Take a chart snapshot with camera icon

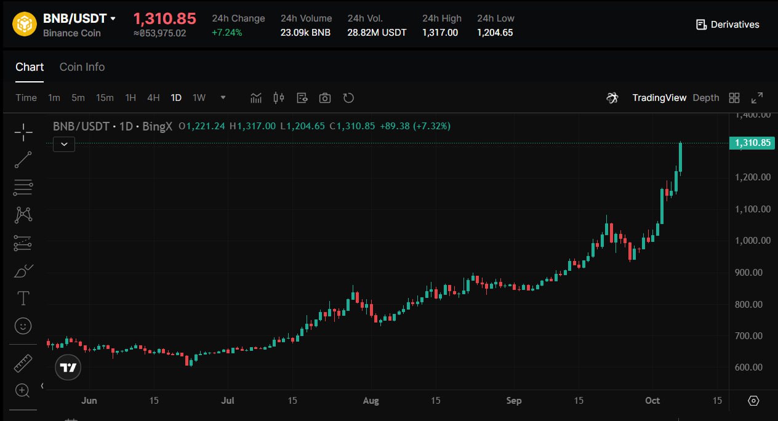[x=325, y=98]
